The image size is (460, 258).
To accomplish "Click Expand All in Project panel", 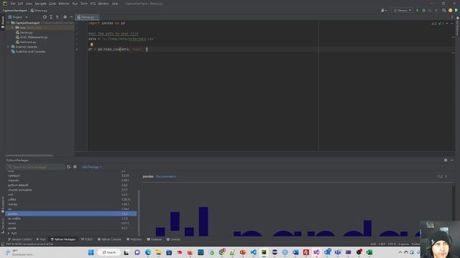I will tap(51, 17).
